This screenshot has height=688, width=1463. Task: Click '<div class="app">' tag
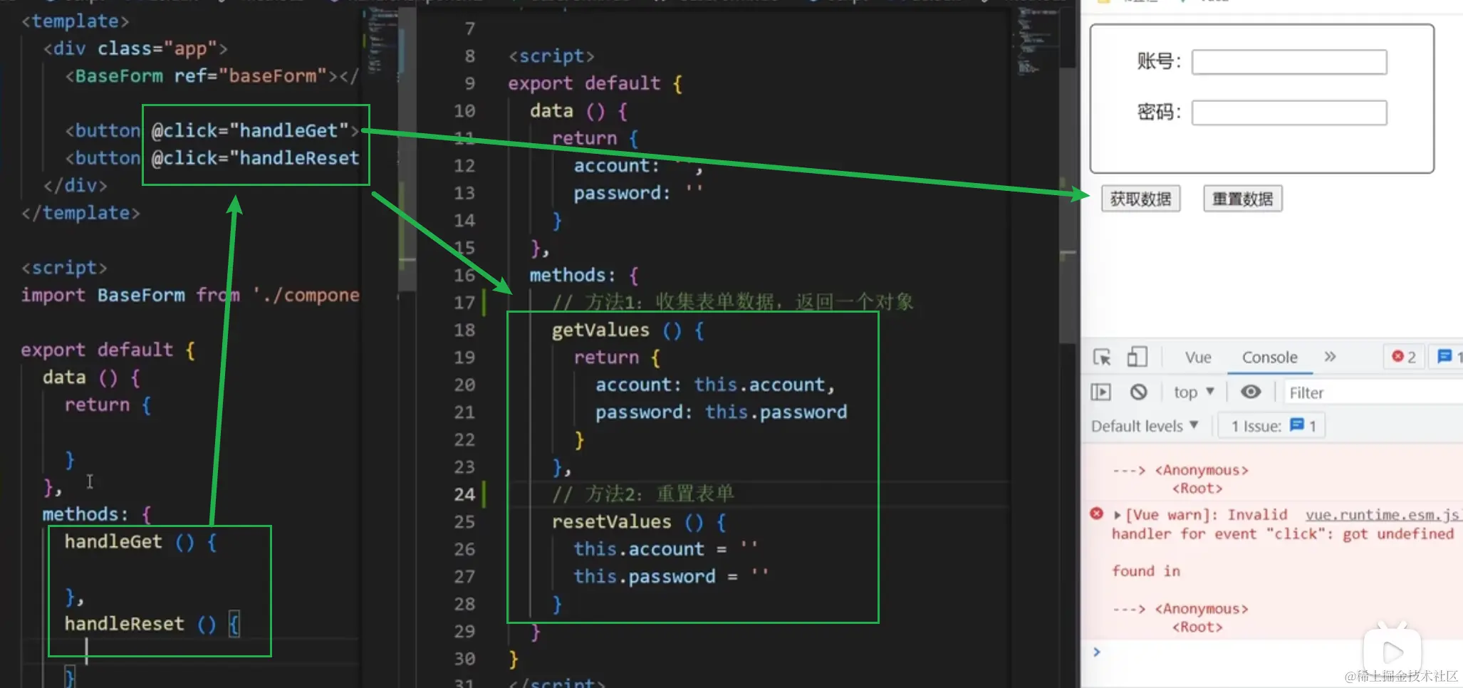coord(135,48)
